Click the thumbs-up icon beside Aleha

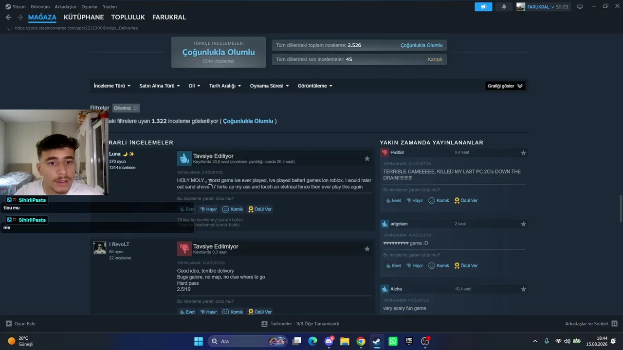coord(385,289)
